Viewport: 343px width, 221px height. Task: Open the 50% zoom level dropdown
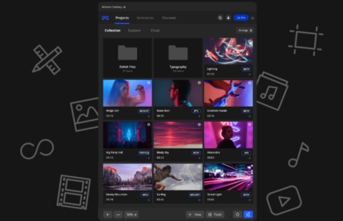coord(131,214)
